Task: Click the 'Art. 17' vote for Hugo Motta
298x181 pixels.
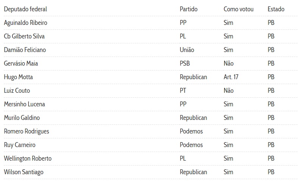Action: 231,77
